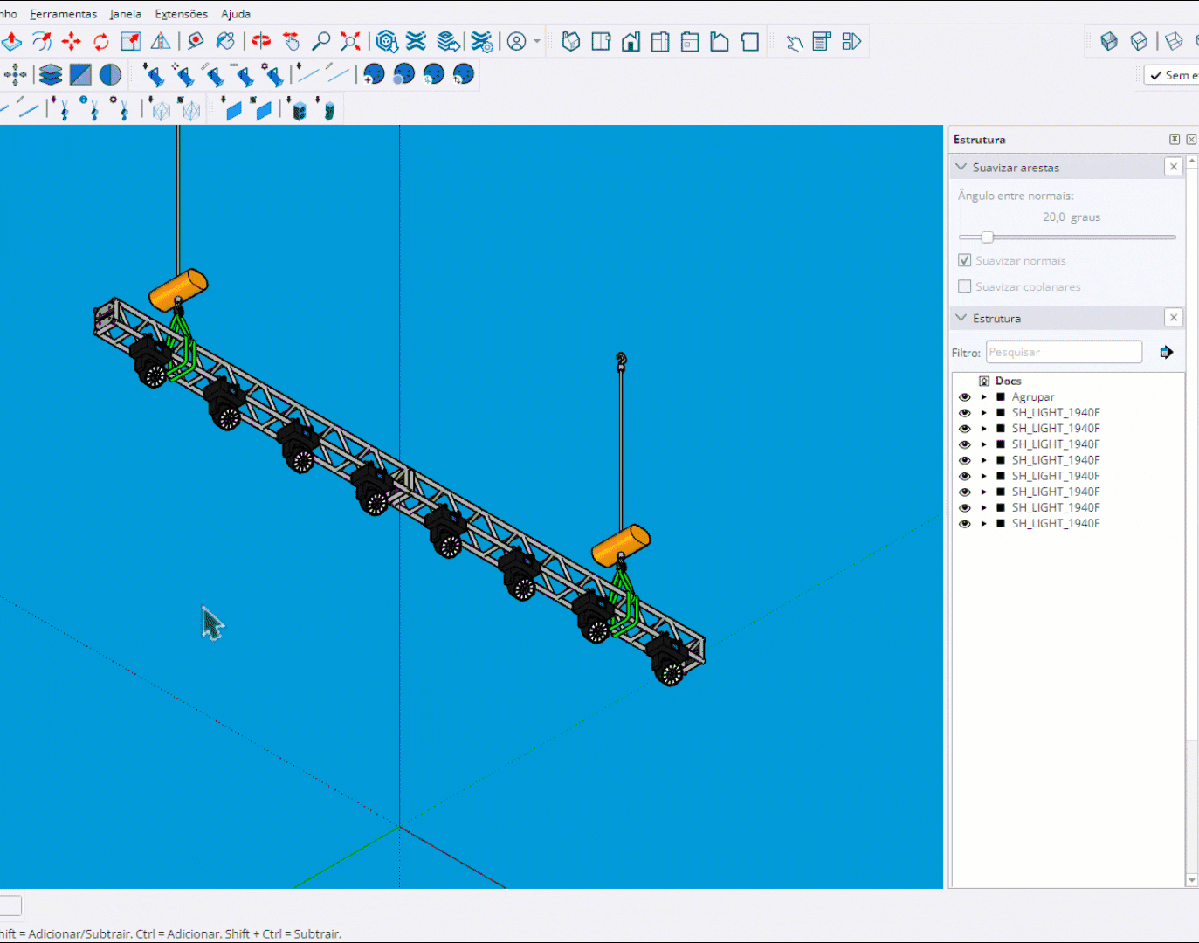Enable the Suavizar coplanares checkbox

tap(965, 286)
